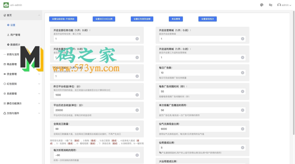
Task: Clear the 每条广告间隔时间 field
Action: tap(243, 91)
